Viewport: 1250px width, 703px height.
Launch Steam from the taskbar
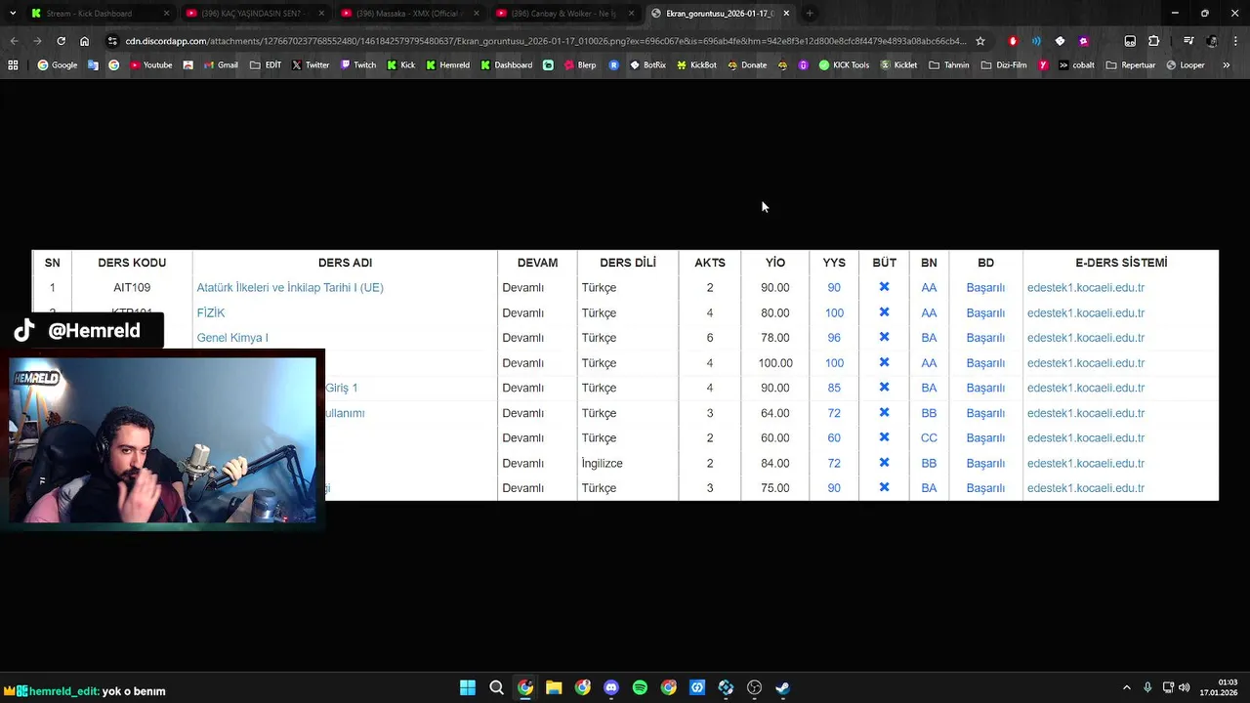783,687
